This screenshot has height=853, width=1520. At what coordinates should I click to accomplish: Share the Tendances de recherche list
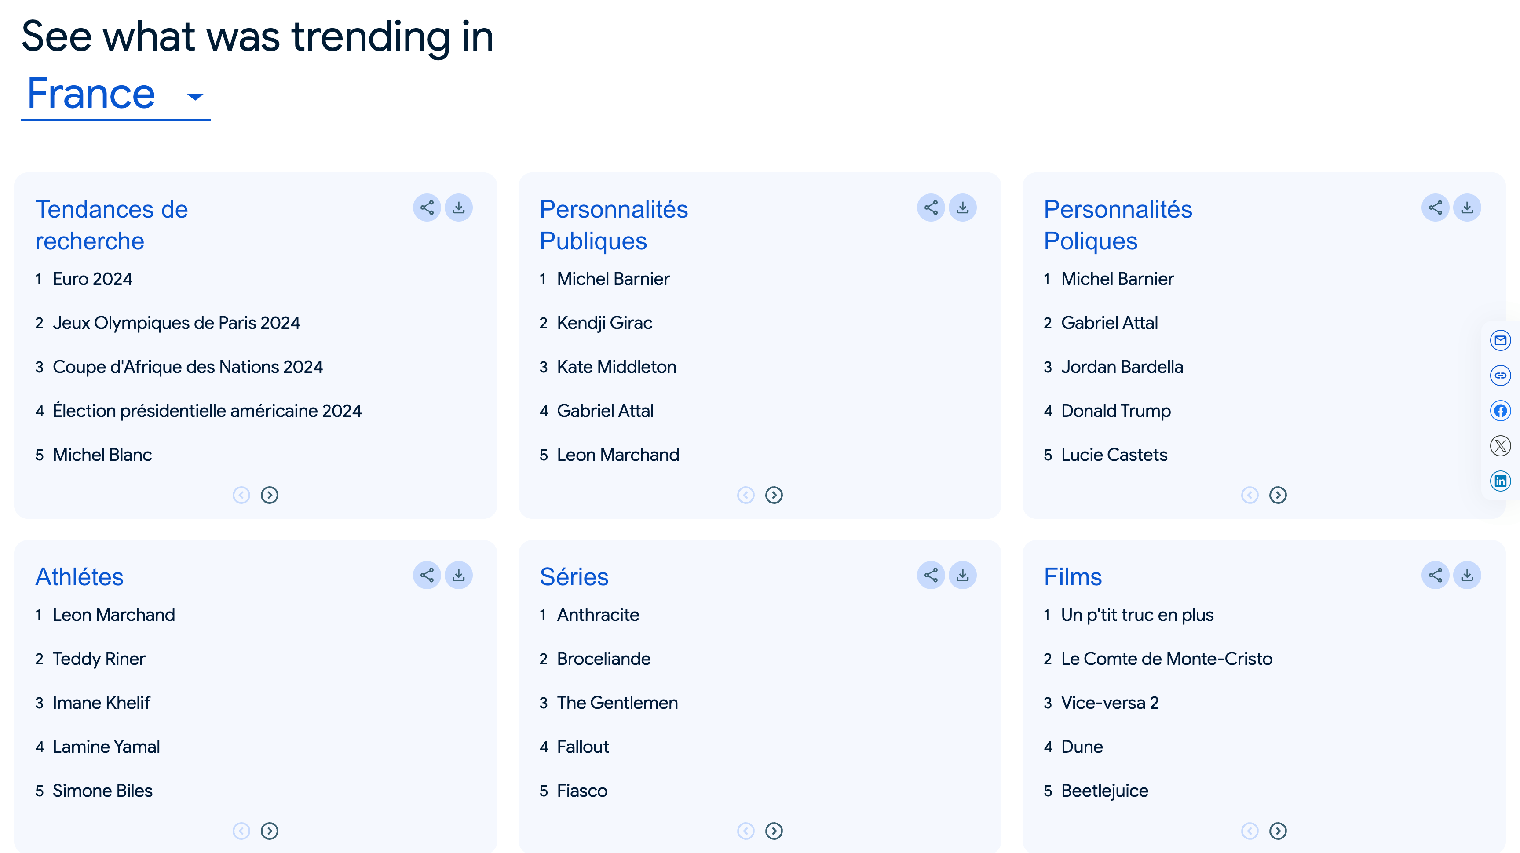tap(427, 208)
